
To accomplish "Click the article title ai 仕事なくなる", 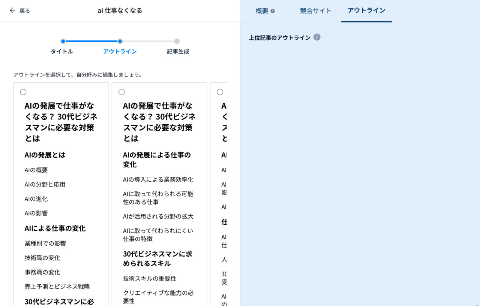I will pyautogui.click(x=119, y=10).
